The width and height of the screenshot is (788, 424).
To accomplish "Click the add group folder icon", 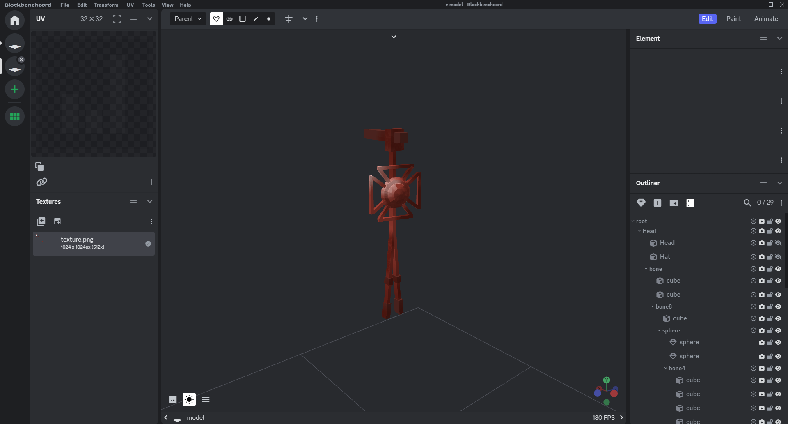I will [x=674, y=203].
